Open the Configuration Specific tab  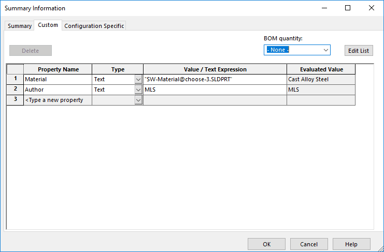[x=94, y=26]
